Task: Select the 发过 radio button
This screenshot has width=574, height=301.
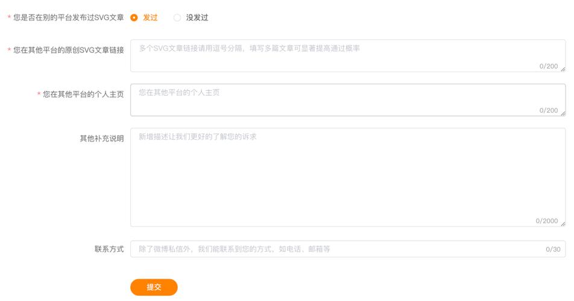Action: [134, 17]
